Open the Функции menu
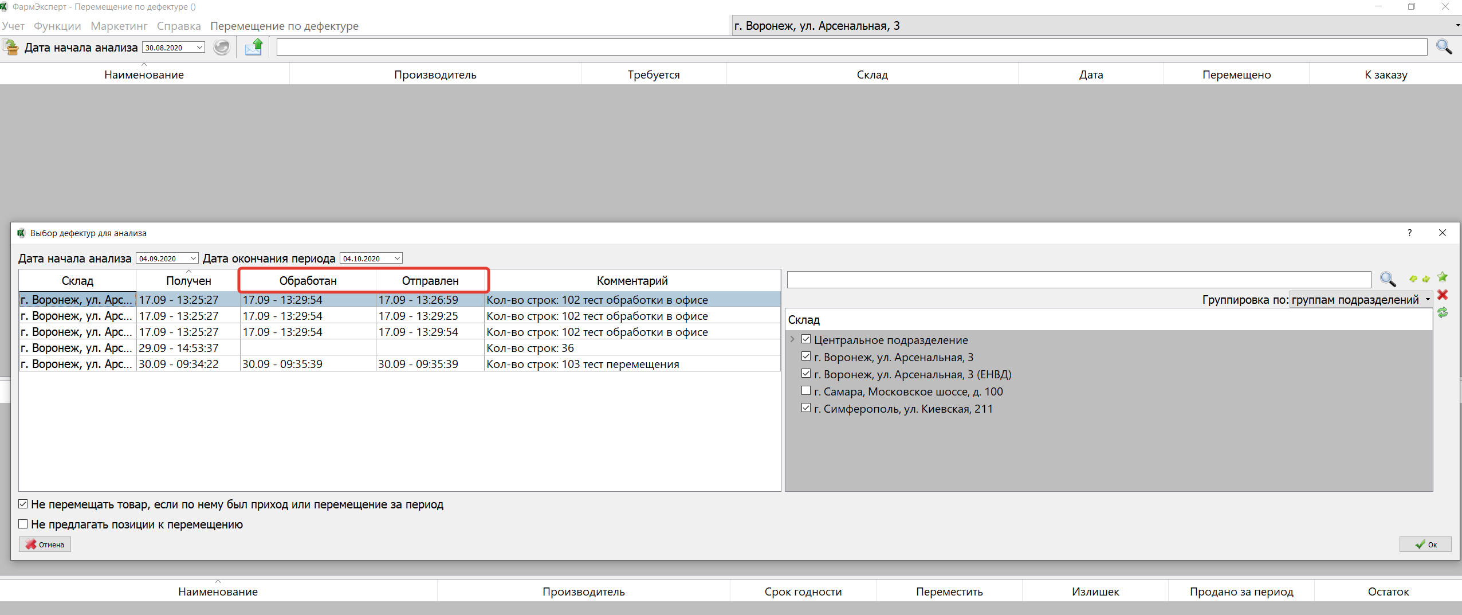 click(x=57, y=26)
